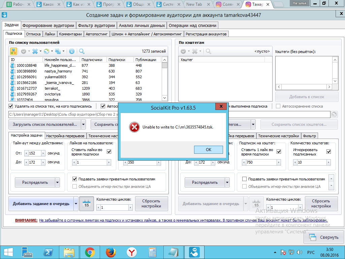This screenshot has height=259, width=345.
Task: Expand dropdown beside 'Загрузить список пользователей'
Action: coord(84,124)
